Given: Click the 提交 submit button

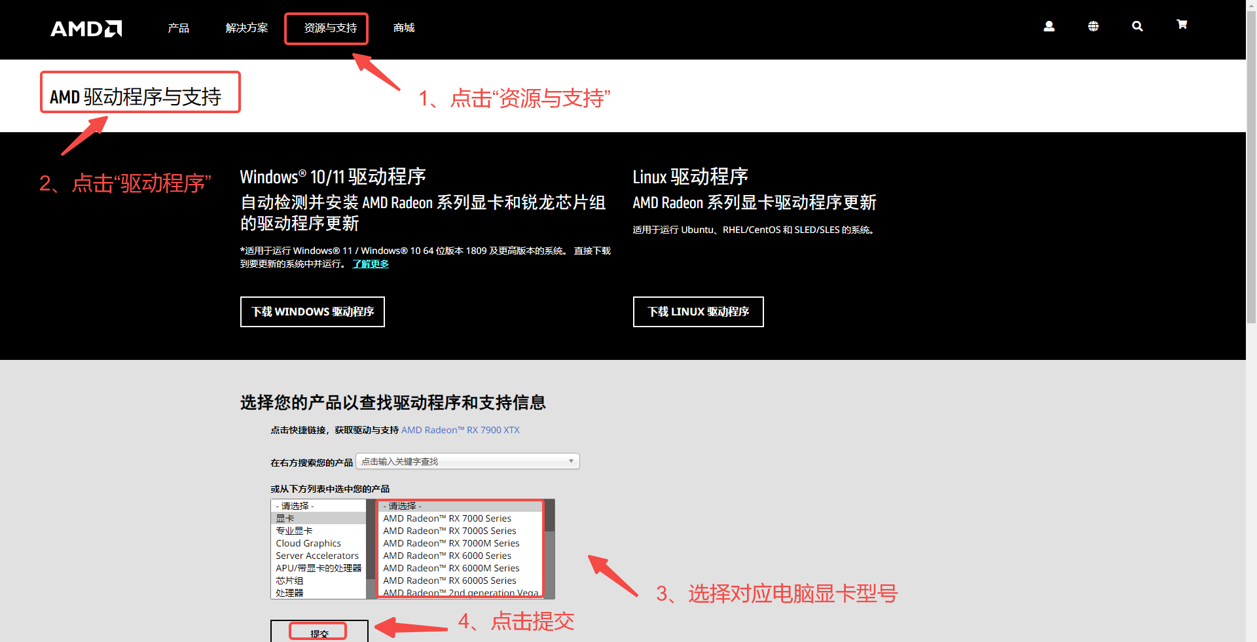Looking at the screenshot, I should pos(319,633).
